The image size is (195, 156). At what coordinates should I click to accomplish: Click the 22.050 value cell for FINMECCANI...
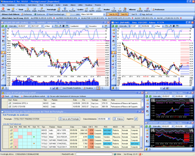pyautogui.click(x=83, y=140)
